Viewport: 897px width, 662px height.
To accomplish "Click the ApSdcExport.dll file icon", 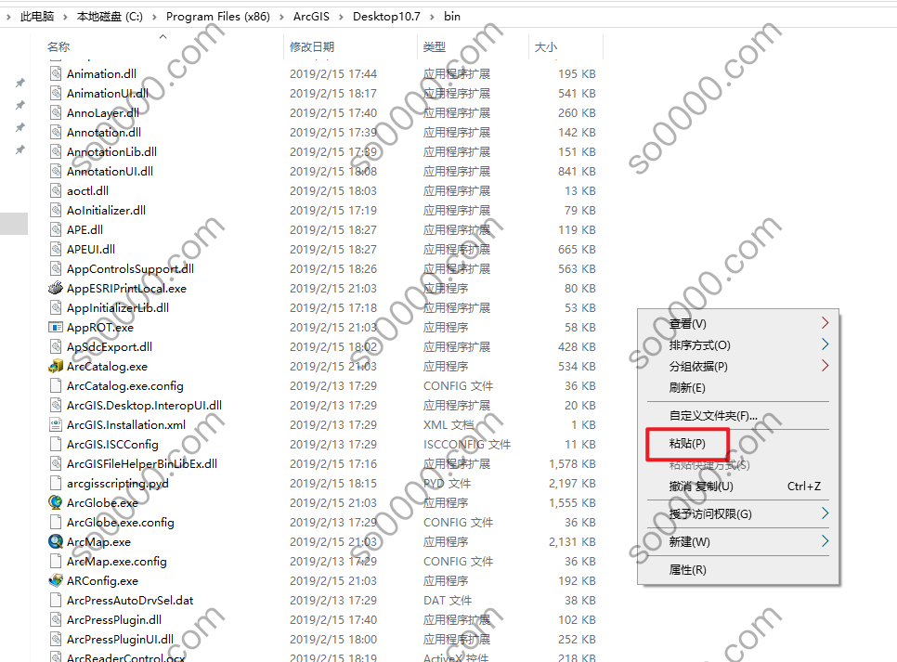I will point(56,346).
